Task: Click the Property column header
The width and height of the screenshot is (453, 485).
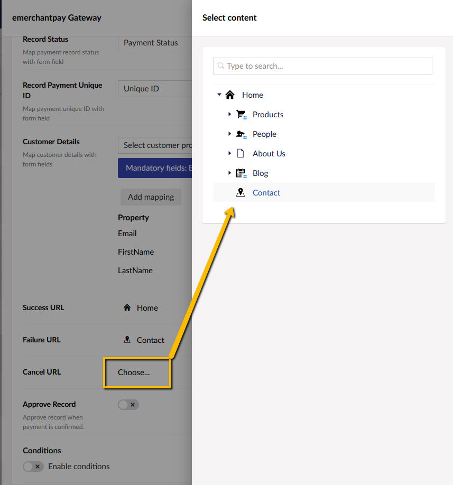Action: click(133, 218)
